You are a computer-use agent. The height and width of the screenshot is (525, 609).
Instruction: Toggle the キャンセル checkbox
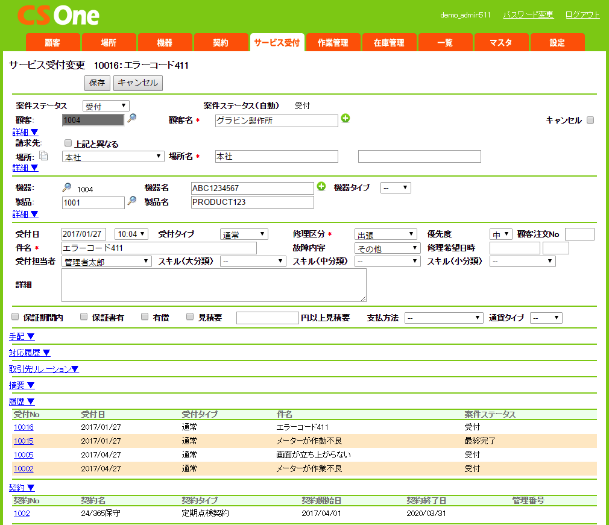click(590, 120)
